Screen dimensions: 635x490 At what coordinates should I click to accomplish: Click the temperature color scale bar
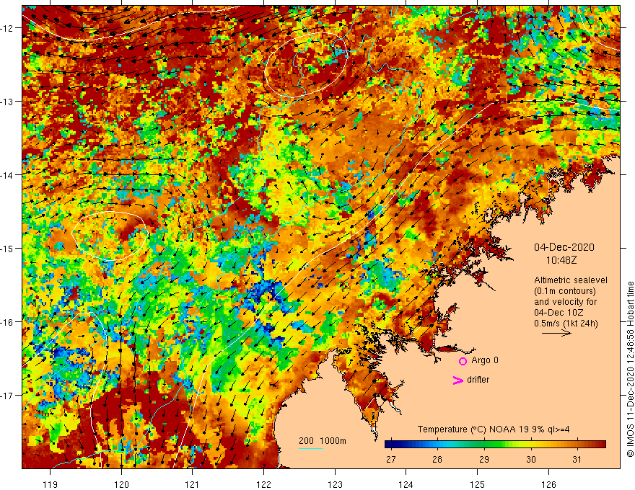click(x=495, y=445)
